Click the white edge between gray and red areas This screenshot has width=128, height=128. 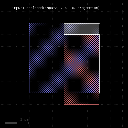point(81,35)
